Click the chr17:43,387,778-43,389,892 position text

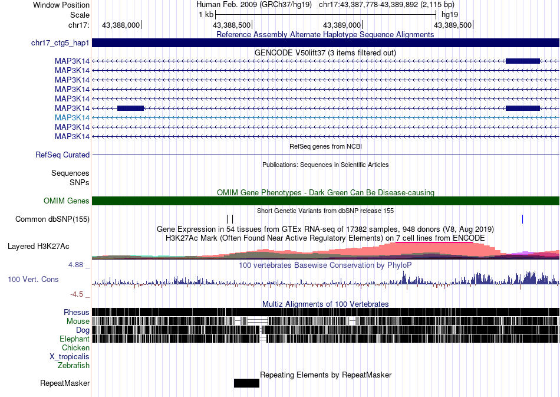387,5
